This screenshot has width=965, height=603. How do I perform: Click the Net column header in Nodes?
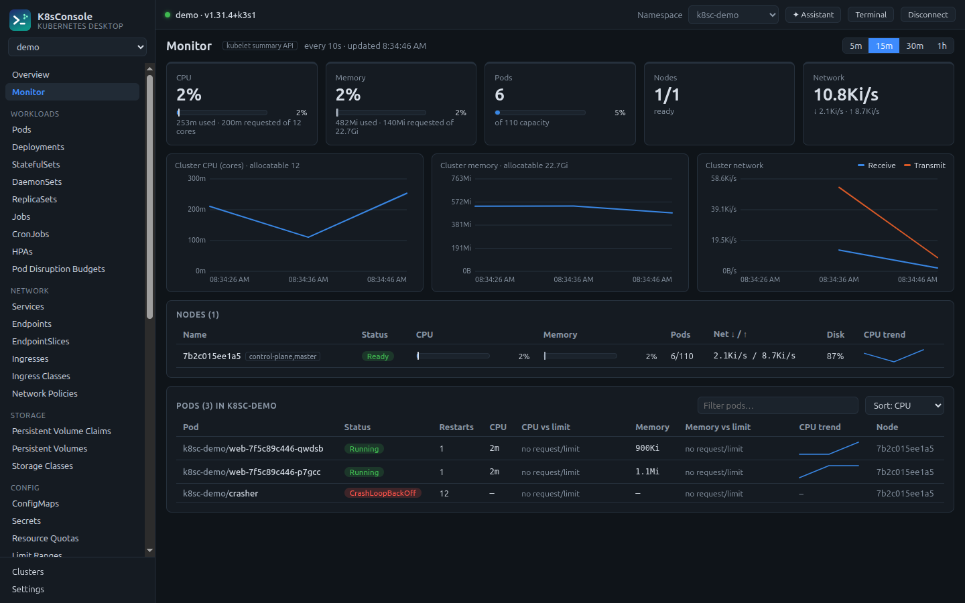[730, 334]
